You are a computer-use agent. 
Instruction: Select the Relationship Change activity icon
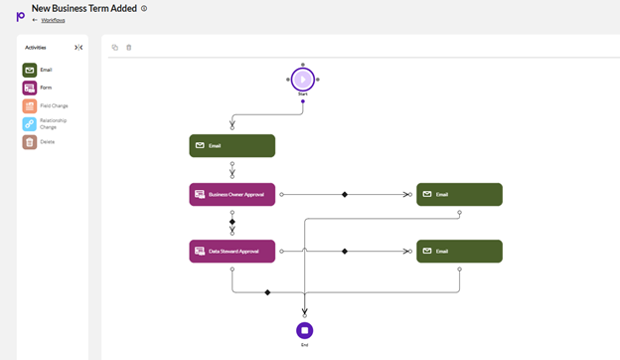[x=30, y=124]
